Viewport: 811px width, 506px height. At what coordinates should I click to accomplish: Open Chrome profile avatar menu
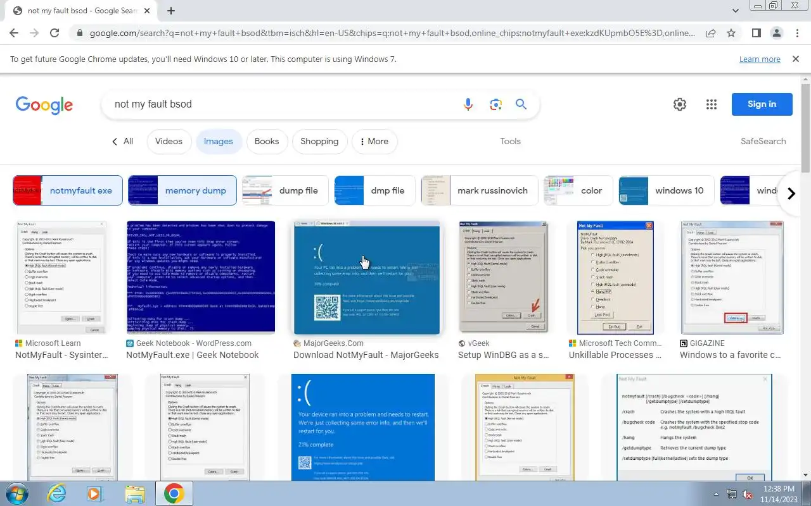pyautogui.click(x=777, y=33)
